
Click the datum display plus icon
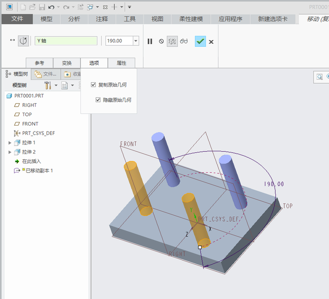tap(114, 7)
